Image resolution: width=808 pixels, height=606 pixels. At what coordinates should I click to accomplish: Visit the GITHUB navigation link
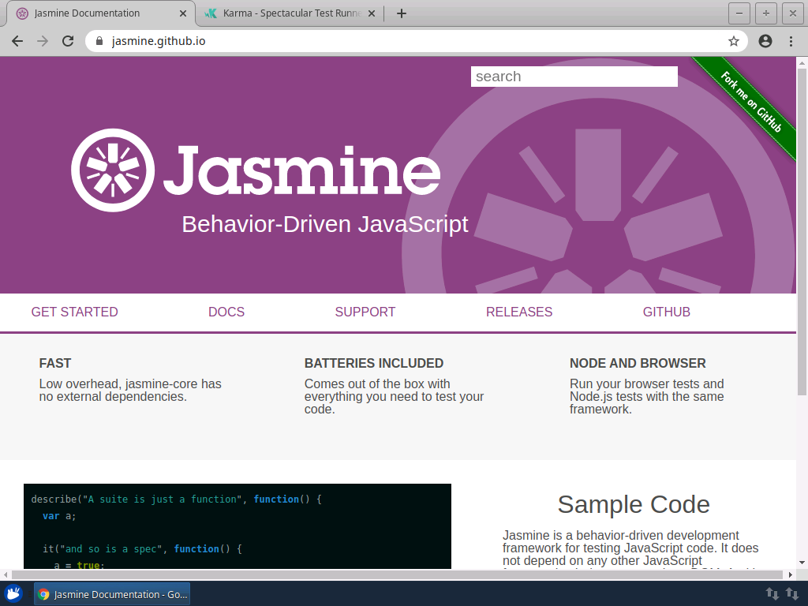[667, 312]
